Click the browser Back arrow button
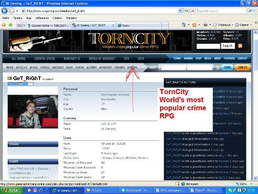Image resolution: width=258 pixels, height=194 pixels. (4, 11)
